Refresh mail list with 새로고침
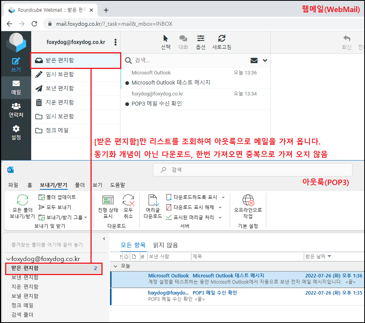The width and height of the screenshot is (365, 323). click(x=221, y=42)
